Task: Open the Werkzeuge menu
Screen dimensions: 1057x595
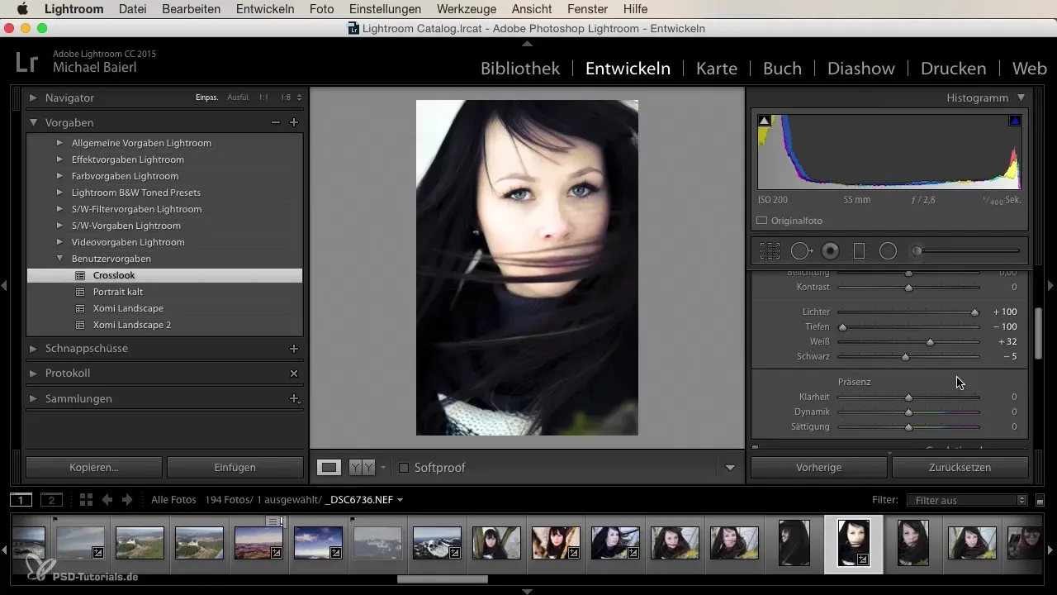Action: [x=467, y=9]
